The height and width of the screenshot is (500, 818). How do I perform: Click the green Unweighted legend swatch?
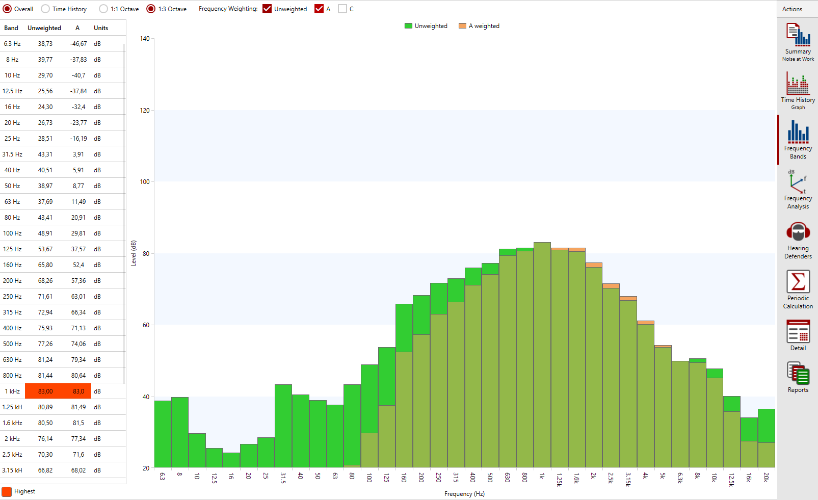pyautogui.click(x=408, y=26)
